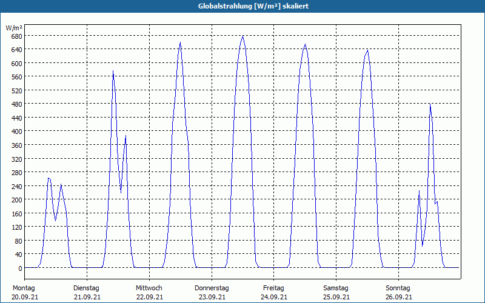Image resolution: width=485 pixels, height=303 pixels.
Task: Click the 0 y-axis label
Action: 20,268
